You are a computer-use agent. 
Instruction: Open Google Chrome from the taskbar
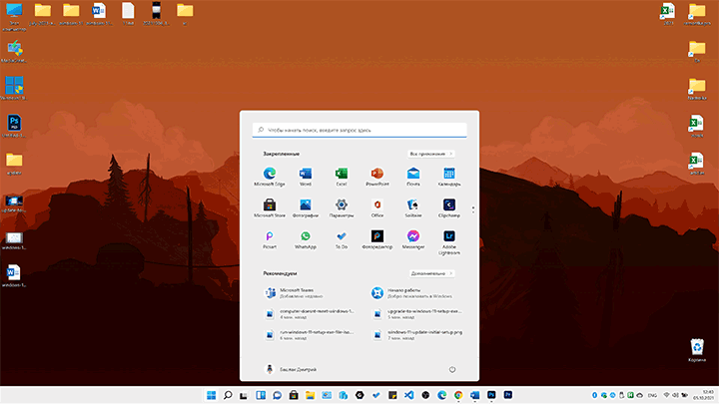click(458, 395)
